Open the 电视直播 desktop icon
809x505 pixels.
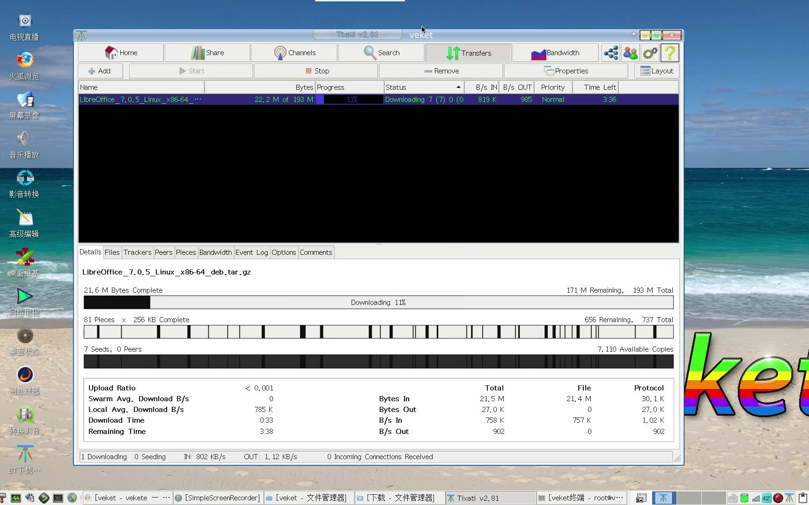24,28
